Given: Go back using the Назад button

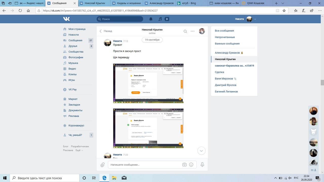Looking at the screenshot, I should (106, 31).
